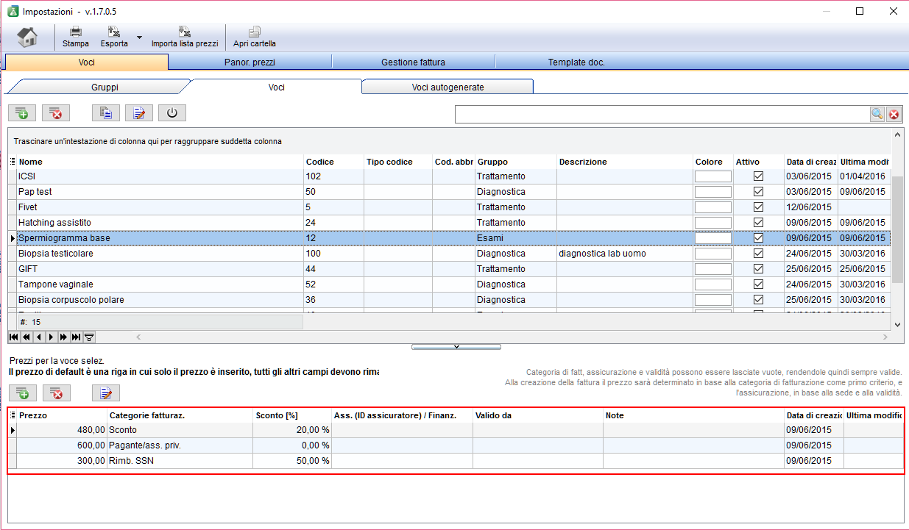909x530 pixels.
Task: Toggle Attivo checkbox for Biopsia corpuscolo polare
Action: (758, 300)
